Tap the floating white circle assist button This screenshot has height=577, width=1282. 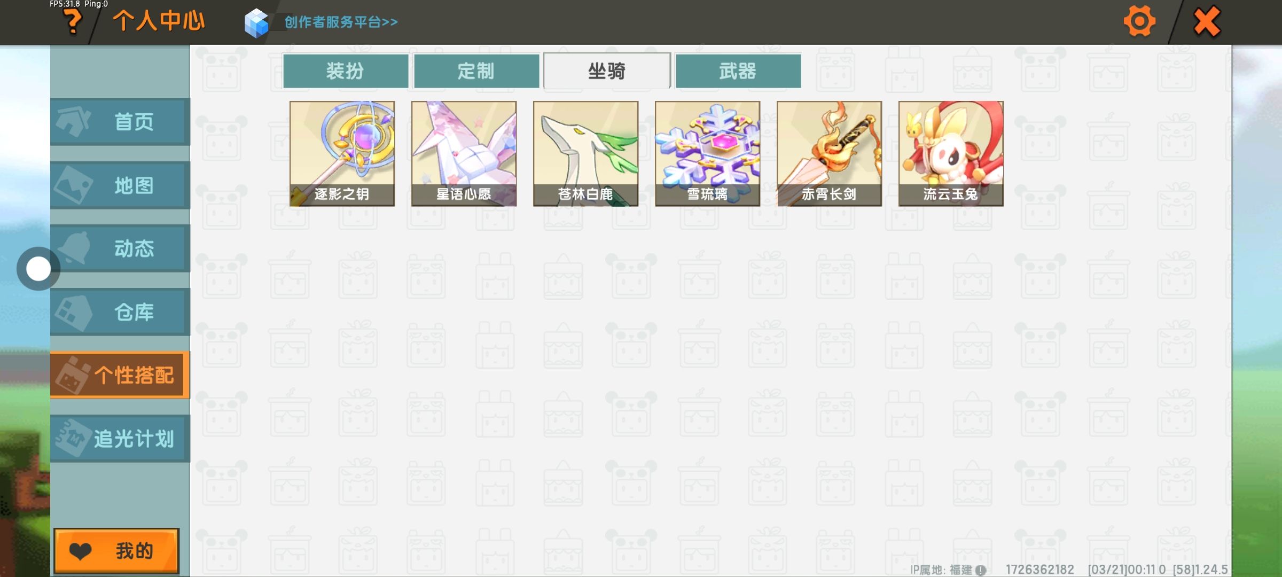coord(38,269)
